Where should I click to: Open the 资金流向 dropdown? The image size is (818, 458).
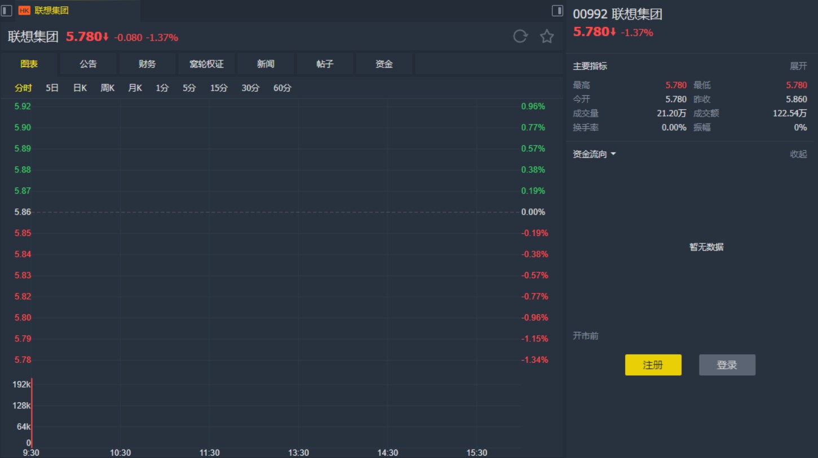point(594,153)
